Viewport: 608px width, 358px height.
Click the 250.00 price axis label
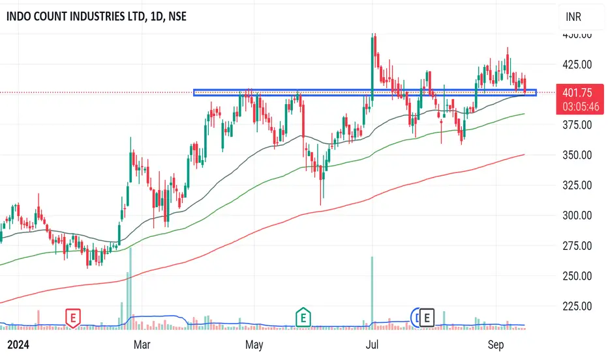[577, 275]
